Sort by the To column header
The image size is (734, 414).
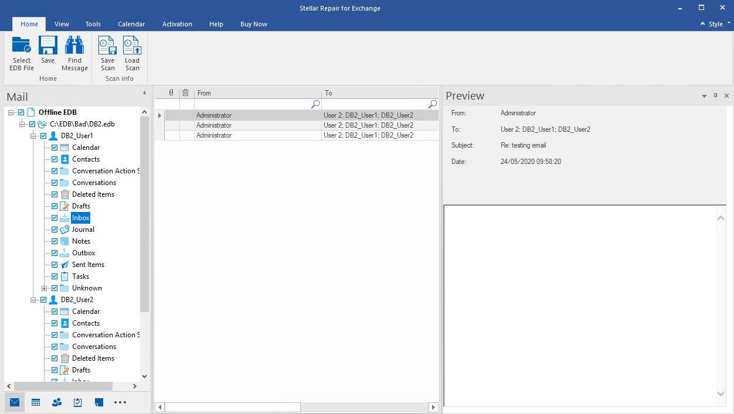(380, 93)
